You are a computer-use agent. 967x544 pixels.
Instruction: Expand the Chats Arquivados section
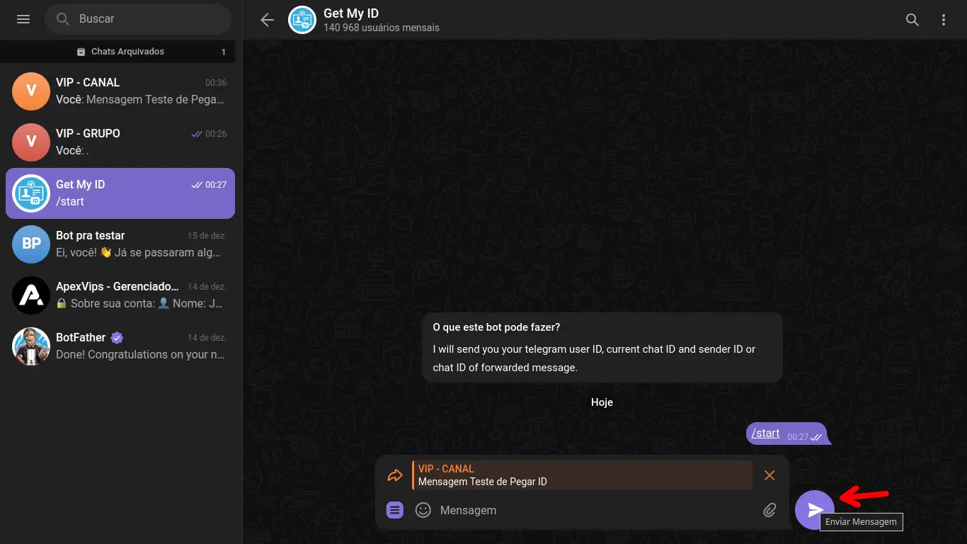pyautogui.click(x=121, y=52)
